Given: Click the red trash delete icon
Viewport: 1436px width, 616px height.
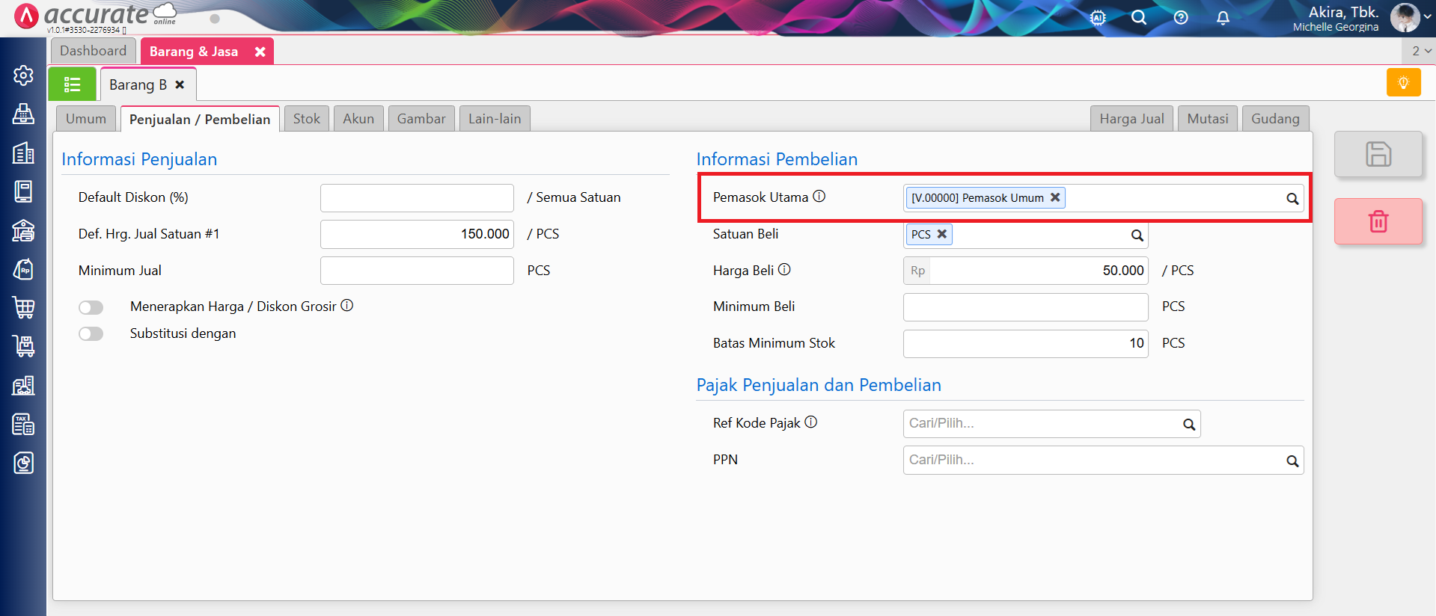Looking at the screenshot, I should (1378, 221).
